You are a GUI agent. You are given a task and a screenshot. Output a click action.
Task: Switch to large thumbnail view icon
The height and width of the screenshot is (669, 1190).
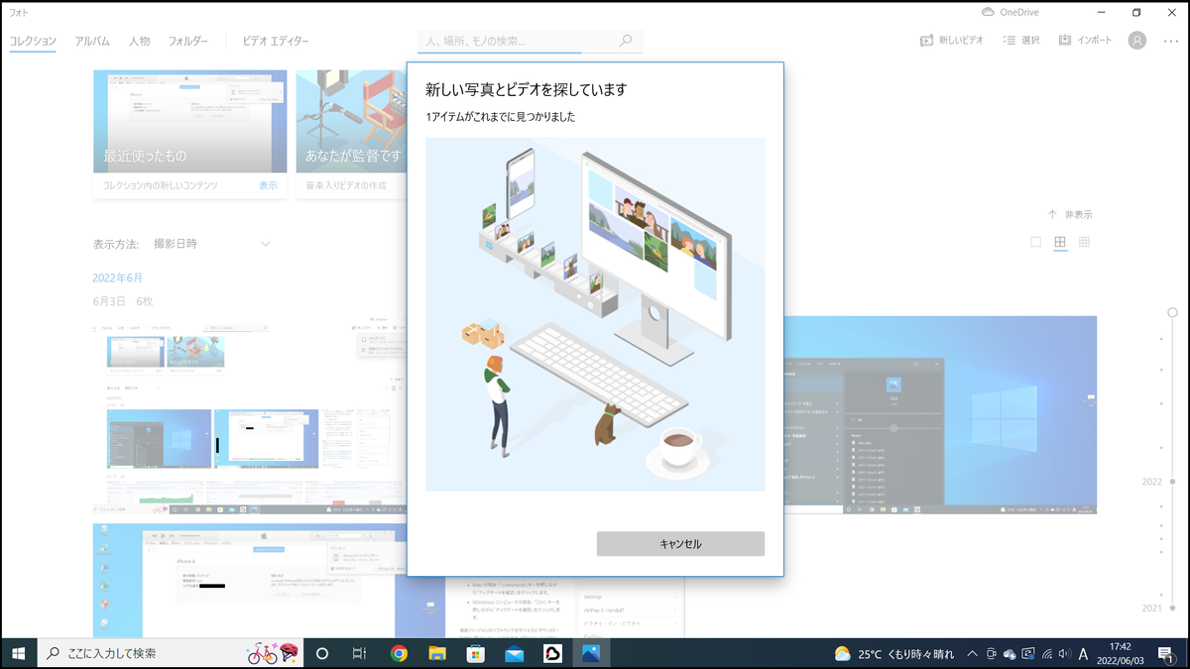(x=1036, y=242)
